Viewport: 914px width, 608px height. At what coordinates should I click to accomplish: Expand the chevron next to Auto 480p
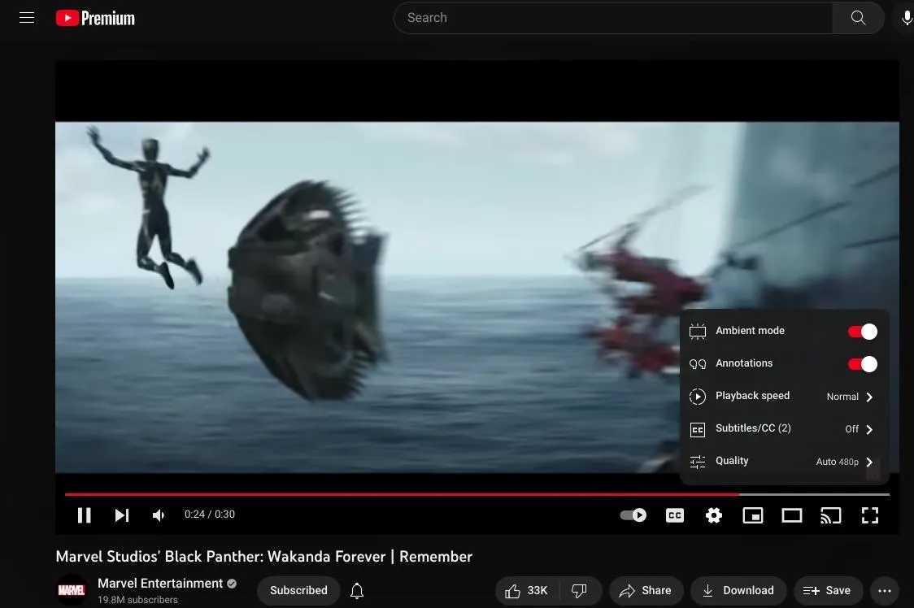[869, 463]
